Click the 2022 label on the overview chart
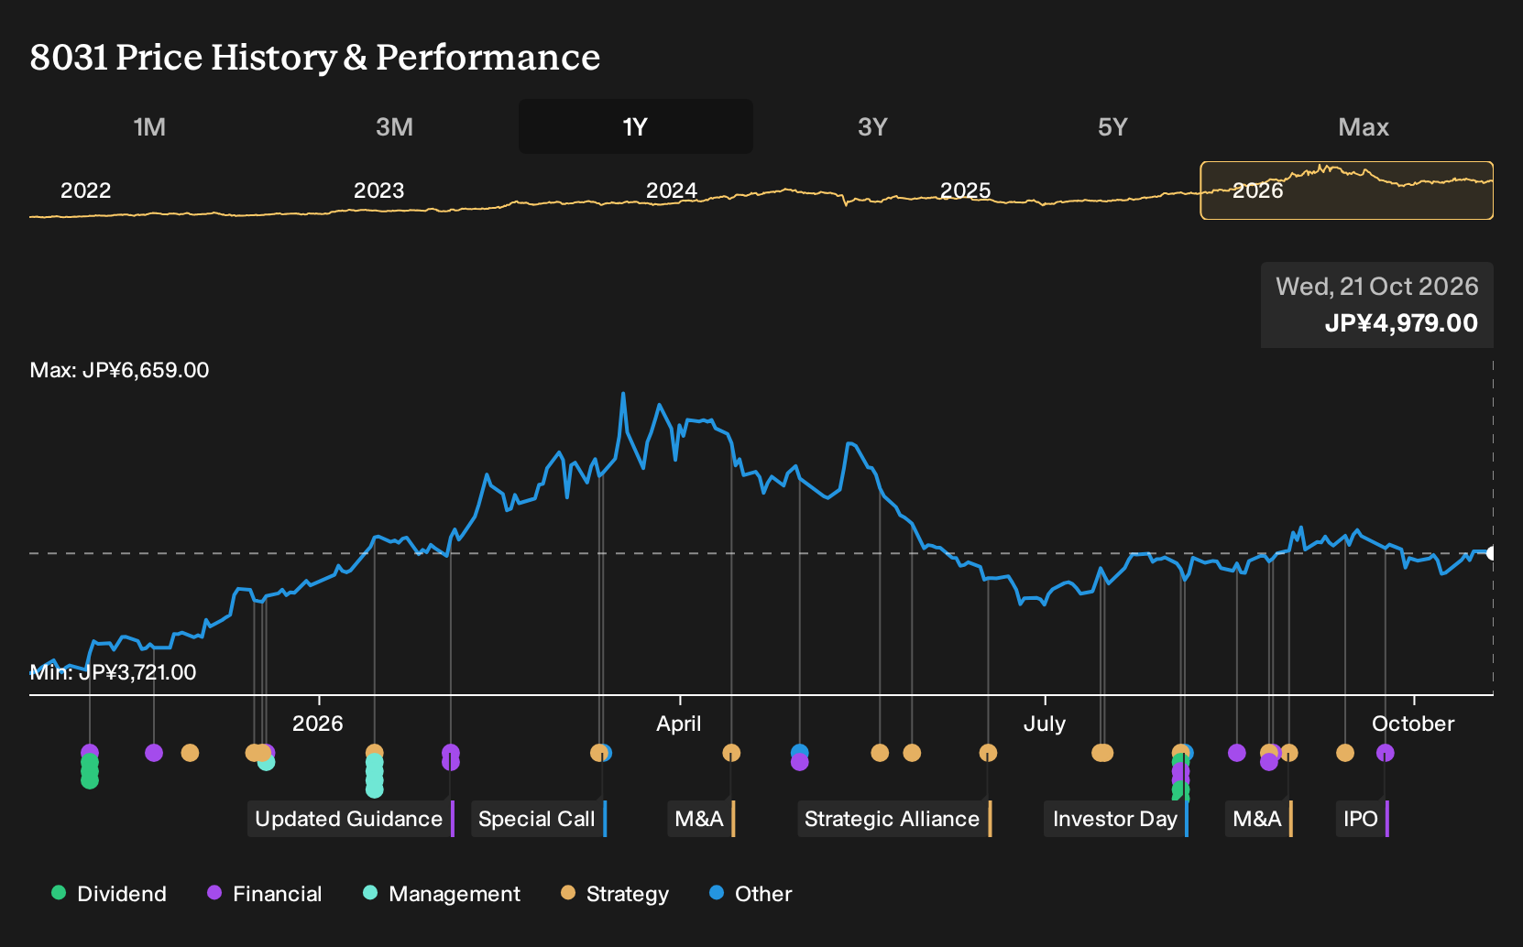This screenshot has width=1523, height=947. (85, 190)
